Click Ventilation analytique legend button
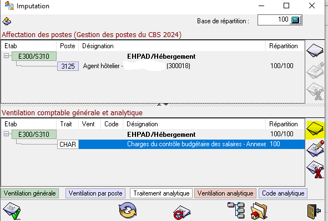Viewport: 328px width, 221px height. pos(225,193)
